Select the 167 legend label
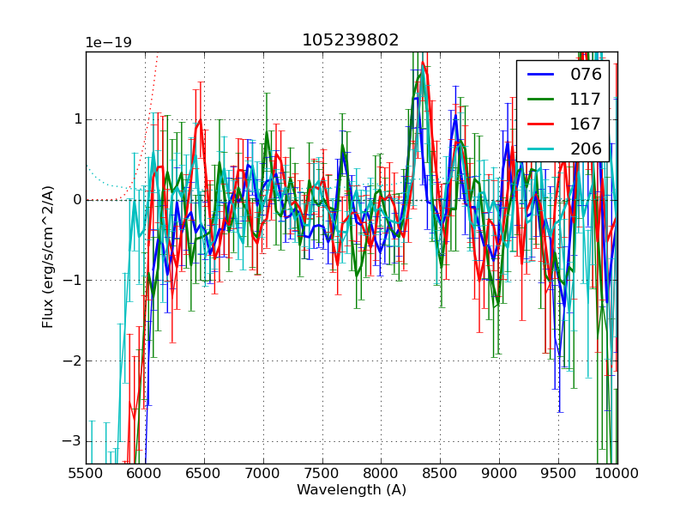This screenshot has height=515, width=686. [x=586, y=124]
